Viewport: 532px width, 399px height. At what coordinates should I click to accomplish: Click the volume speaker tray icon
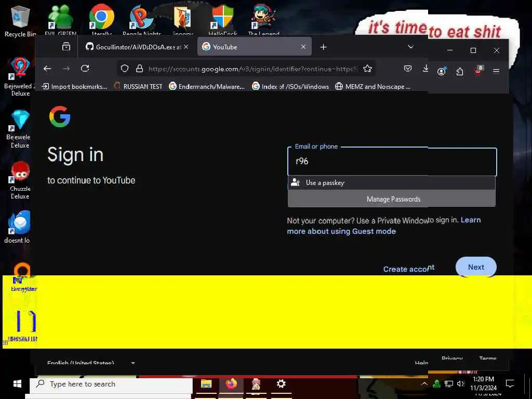point(460,384)
